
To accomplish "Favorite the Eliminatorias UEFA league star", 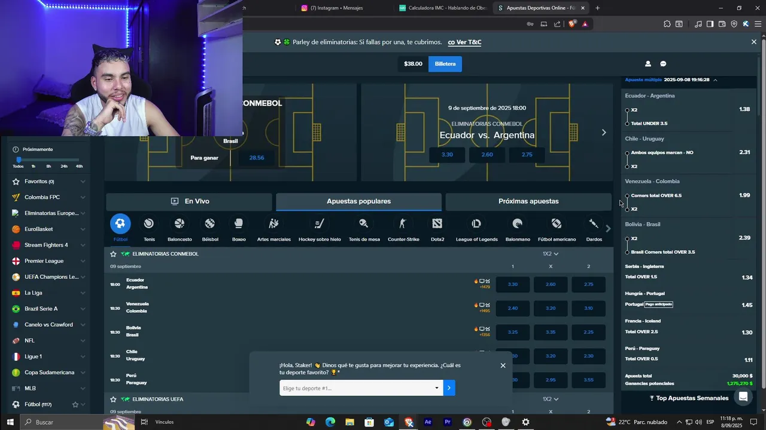I will (x=113, y=399).
